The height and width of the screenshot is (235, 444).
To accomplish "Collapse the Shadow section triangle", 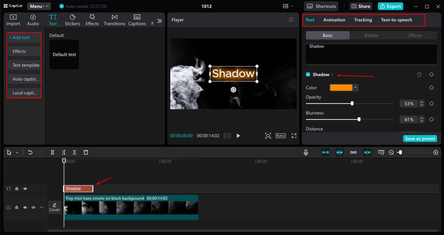I will [x=332, y=75].
